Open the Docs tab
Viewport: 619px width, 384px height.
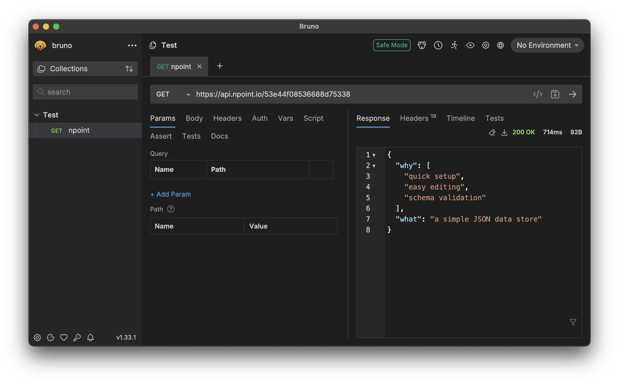coord(219,136)
